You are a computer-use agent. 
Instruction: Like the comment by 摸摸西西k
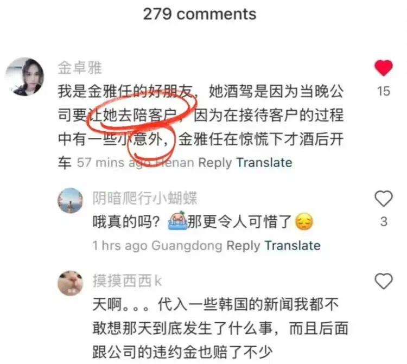383,281
